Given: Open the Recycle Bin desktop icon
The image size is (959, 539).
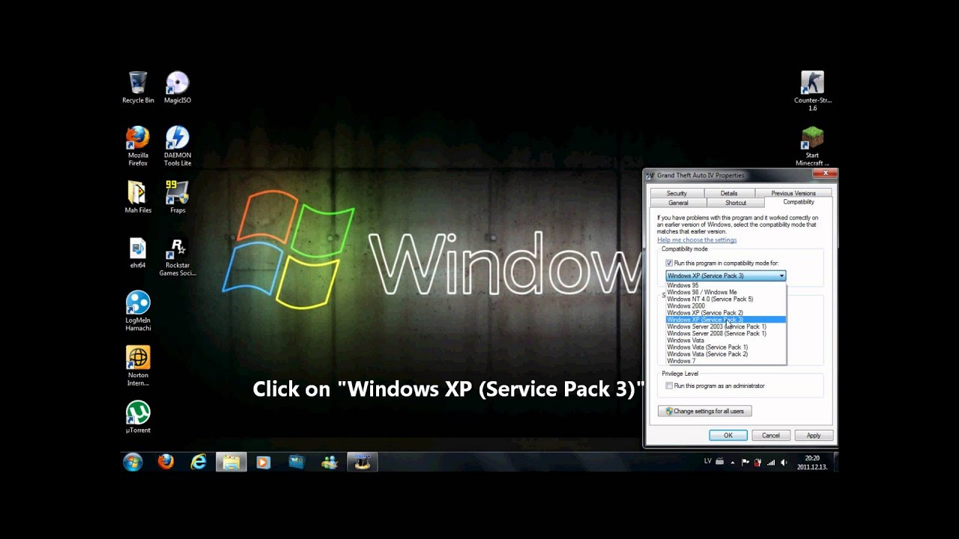Looking at the screenshot, I should 138,87.
